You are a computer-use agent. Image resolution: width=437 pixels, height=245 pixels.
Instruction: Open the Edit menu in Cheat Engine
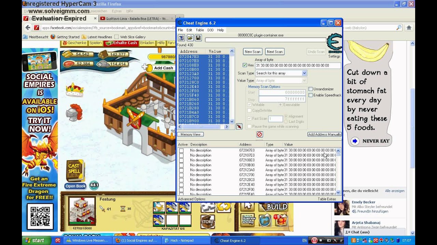point(189,30)
